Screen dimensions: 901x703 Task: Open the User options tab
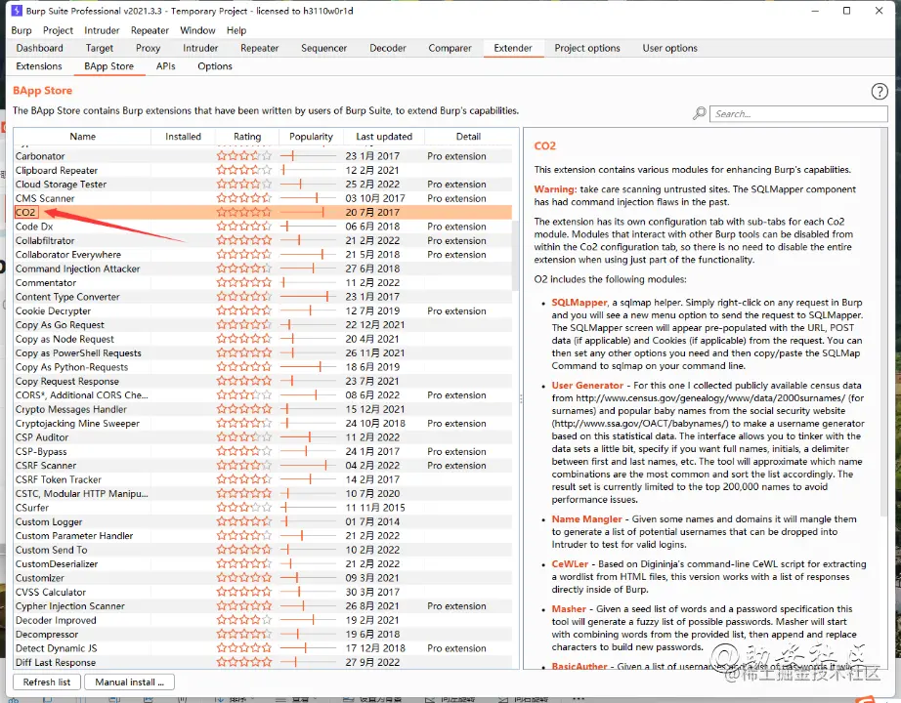click(x=670, y=48)
